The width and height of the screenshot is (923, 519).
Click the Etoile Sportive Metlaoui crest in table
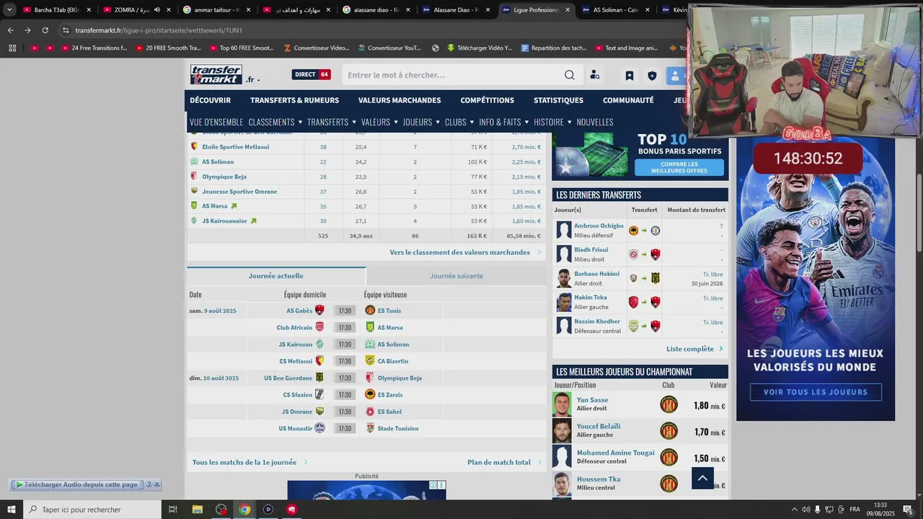[x=194, y=146]
